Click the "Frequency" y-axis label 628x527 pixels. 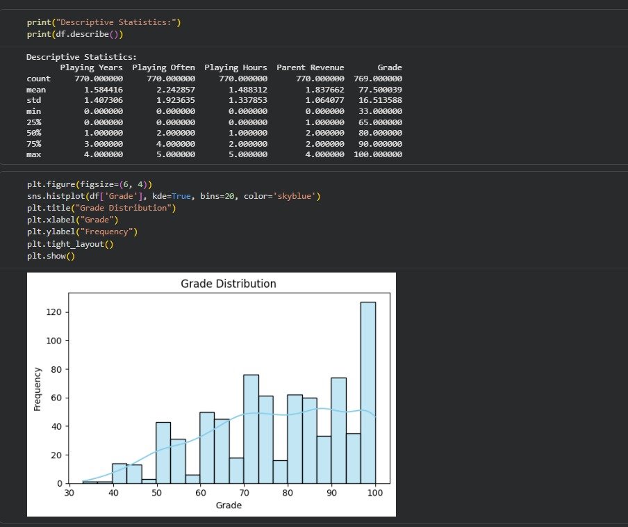[38, 389]
